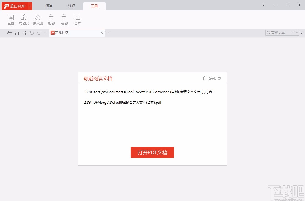Click the save document icon
Image resolution: width=305 pixels, height=201 pixels.
(17, 33)
